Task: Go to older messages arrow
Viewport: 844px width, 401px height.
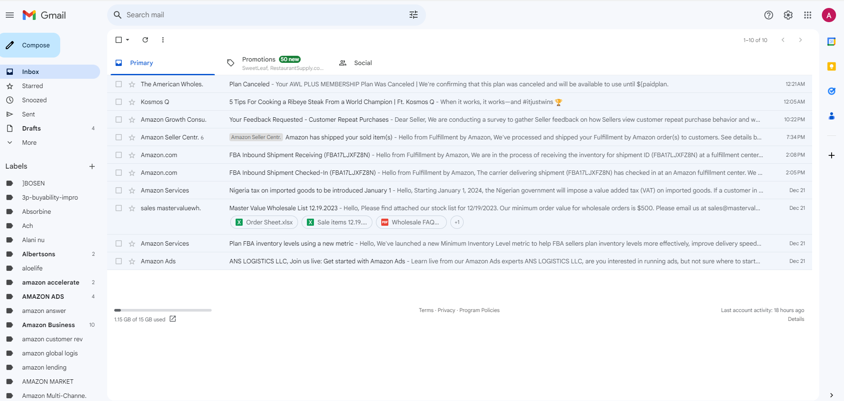Action: 801,40
